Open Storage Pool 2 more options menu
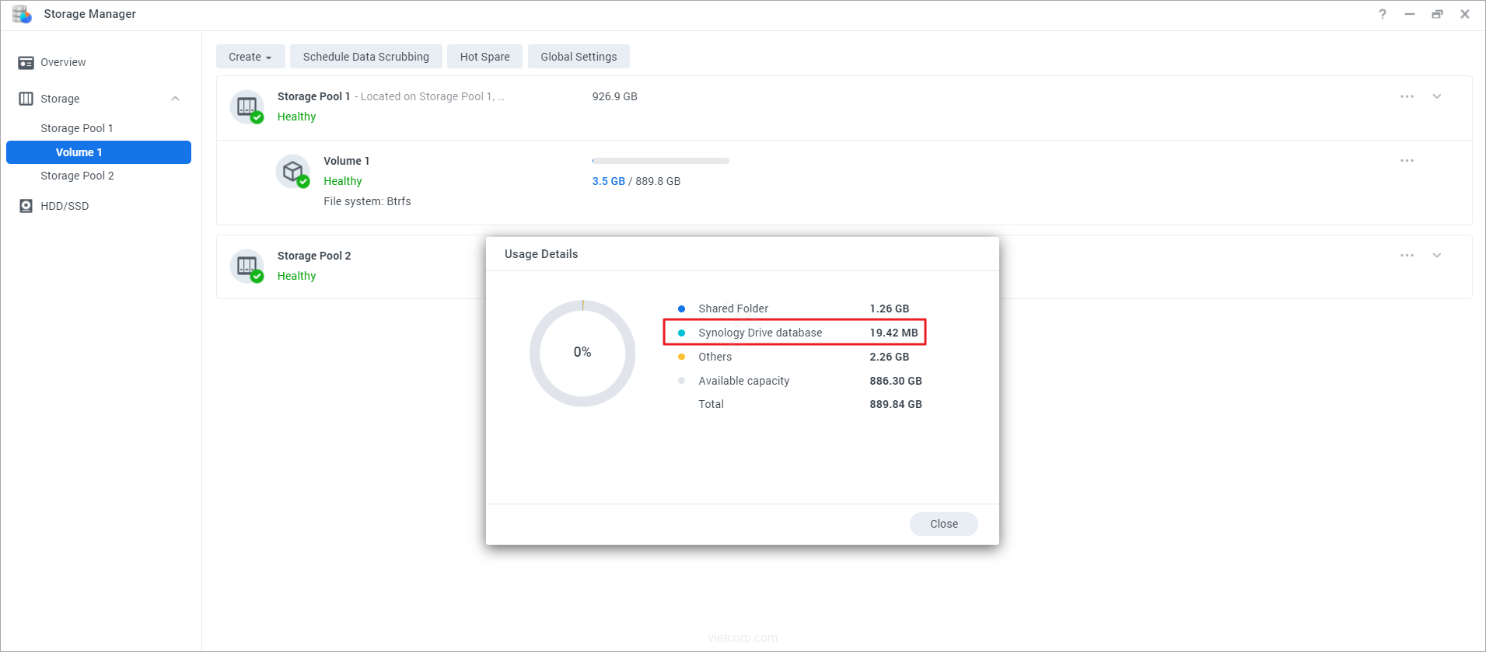Image resolution: width=1486 pixels, height=652 pixels. click(1407, 256)
